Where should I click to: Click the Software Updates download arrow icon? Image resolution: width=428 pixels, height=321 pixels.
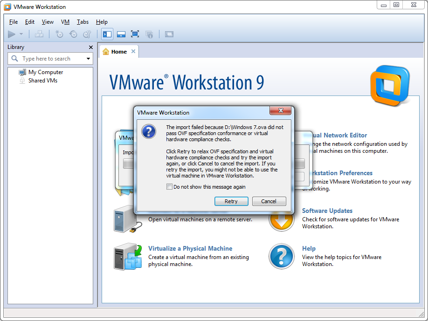point(282,221)
